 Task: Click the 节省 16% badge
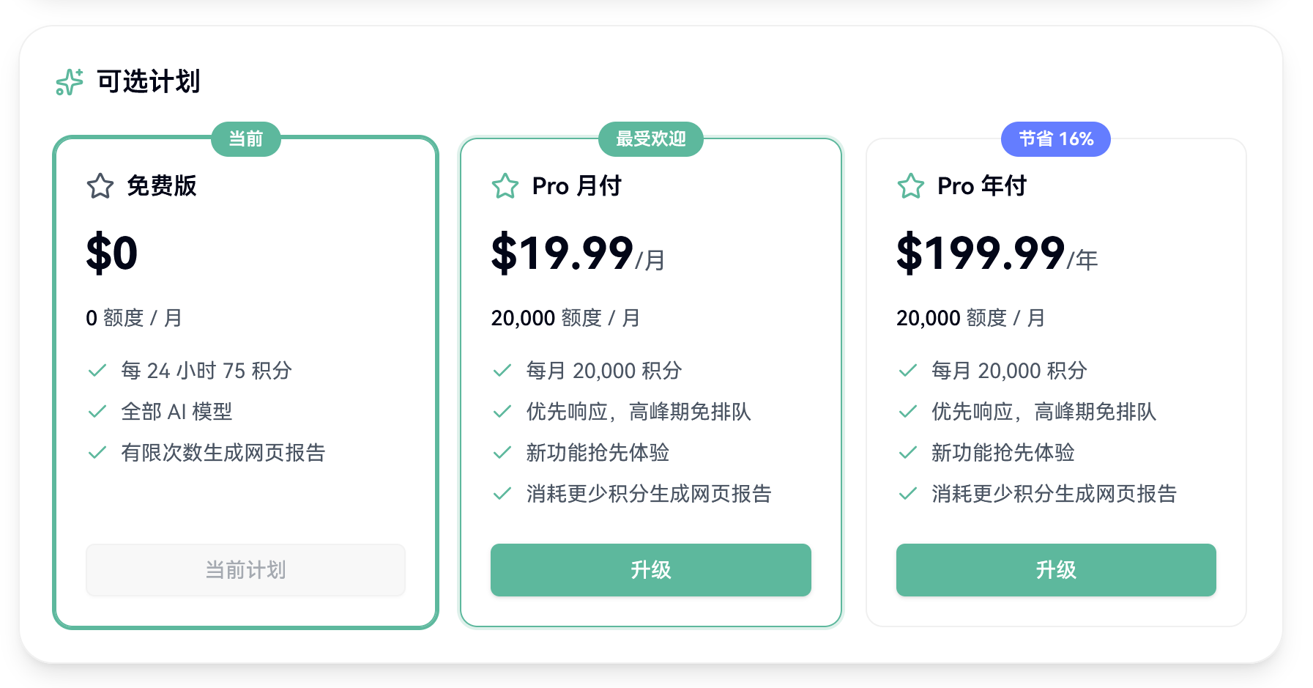pyautogui.click(x=1055, y=139)
